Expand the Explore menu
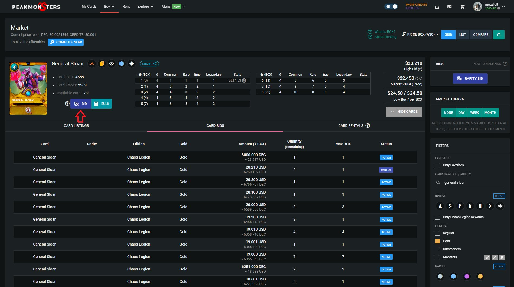 [x=145, y=7]
